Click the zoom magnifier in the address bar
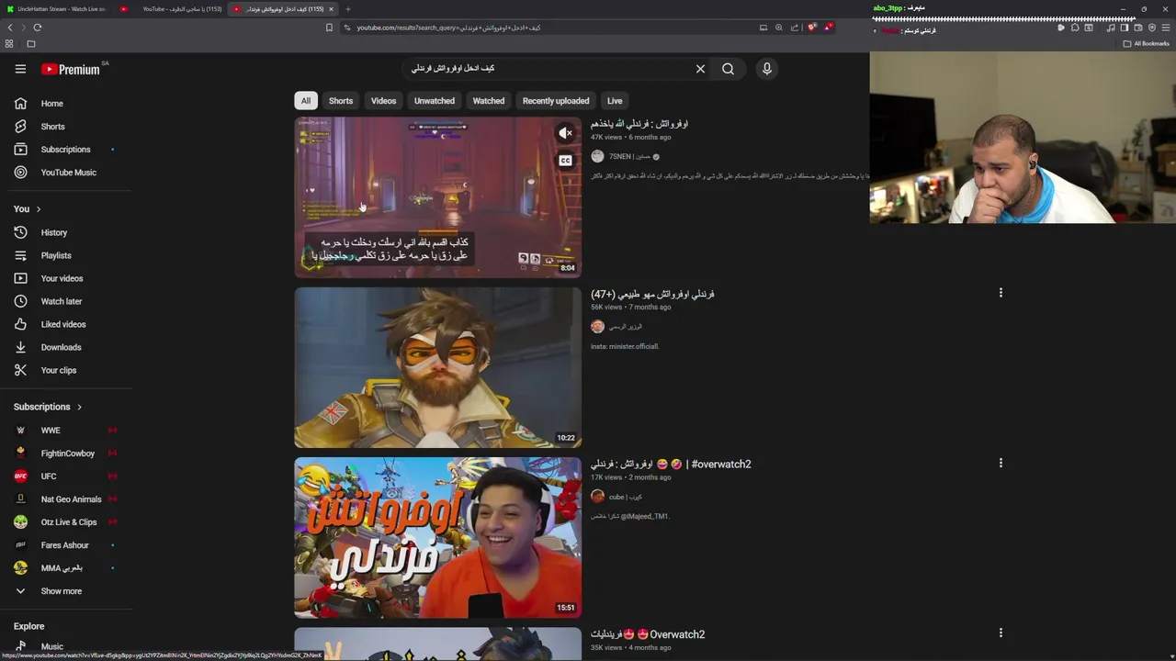The height and width of the screenshot is (661, 1176). 778,28
